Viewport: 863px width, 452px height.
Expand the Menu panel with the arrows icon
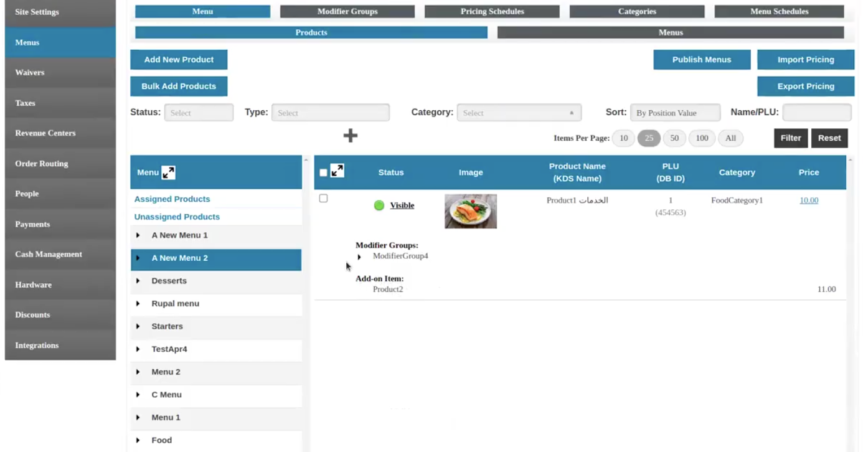pyautogui.click(x=168, y=172)
